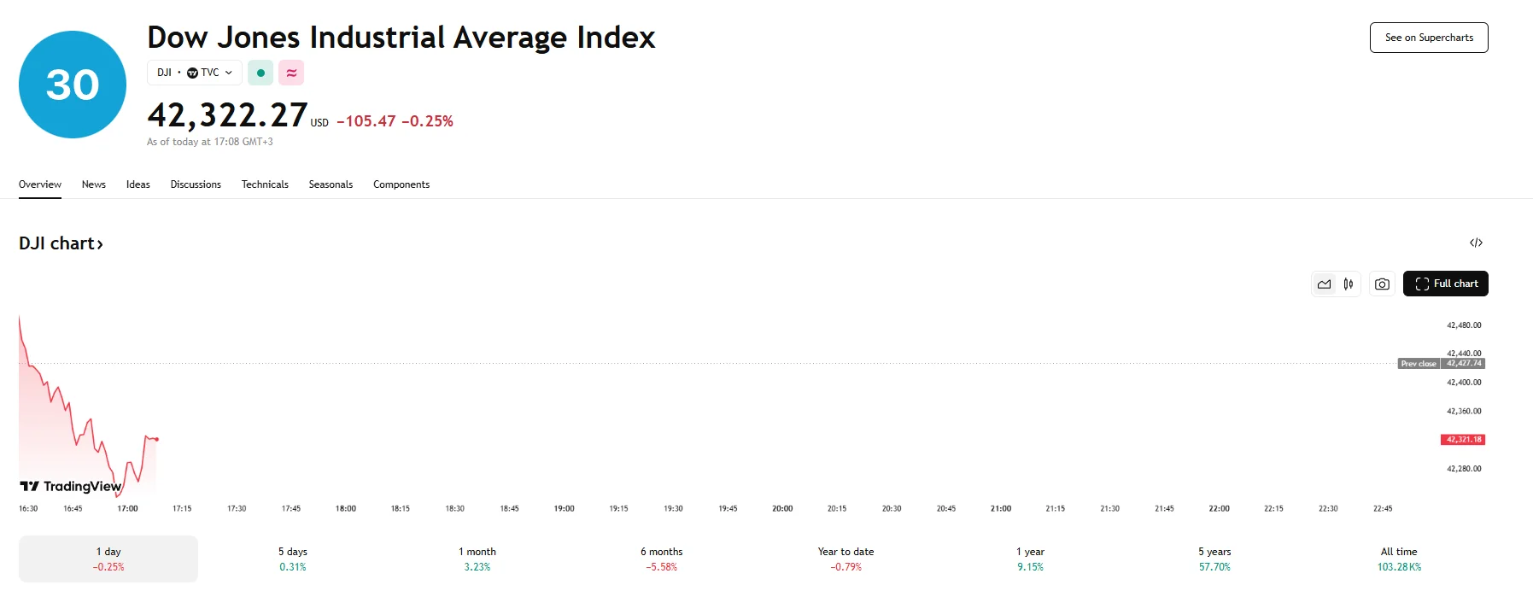This screenshot has width=1533, height=597.
Task: Switch chart to area style
Action: pos(1324,284)
